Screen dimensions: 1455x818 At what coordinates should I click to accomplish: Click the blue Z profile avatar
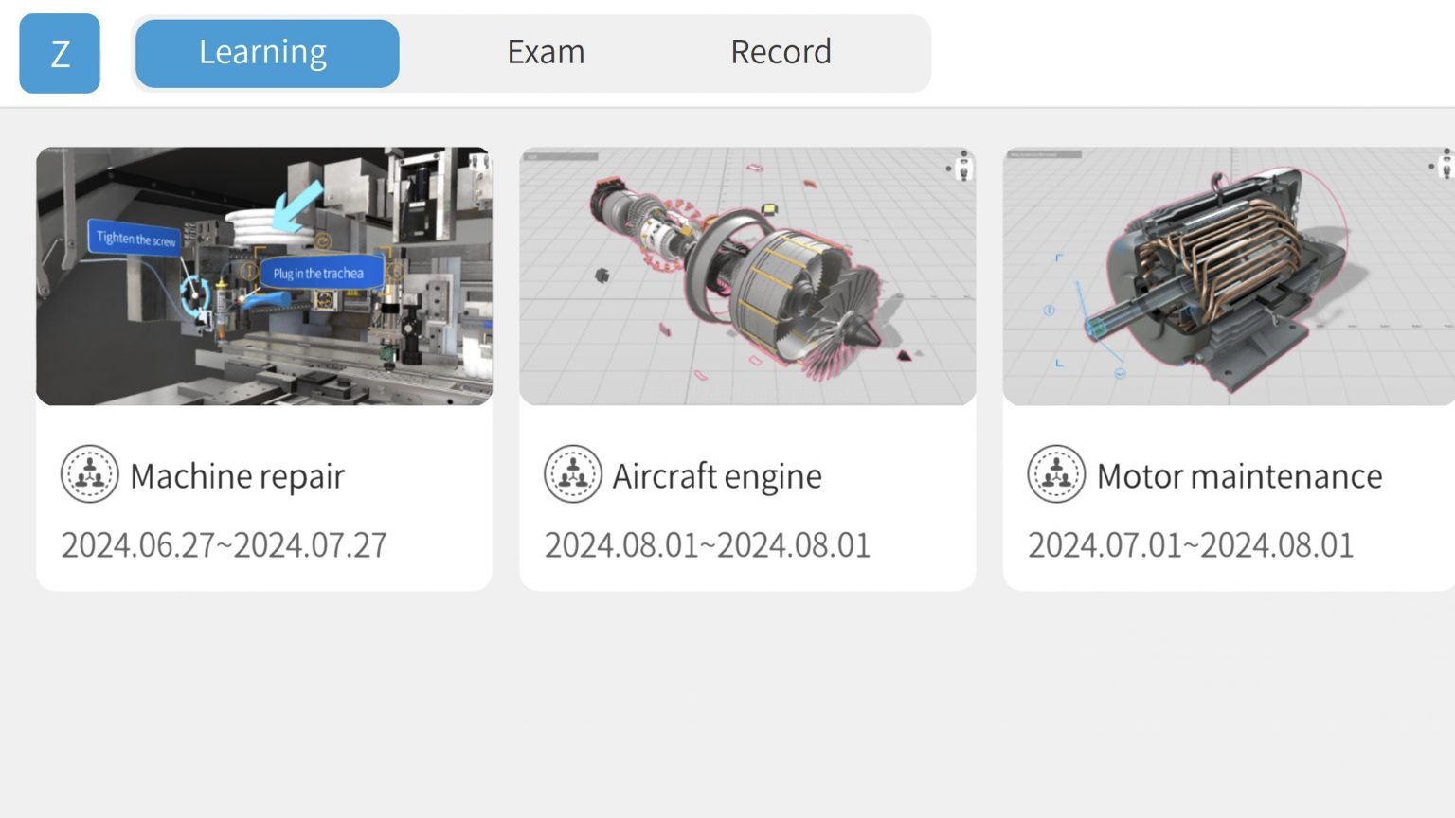[60, 54]
